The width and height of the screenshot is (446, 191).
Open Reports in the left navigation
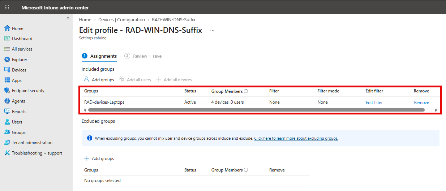pos(19,112)
